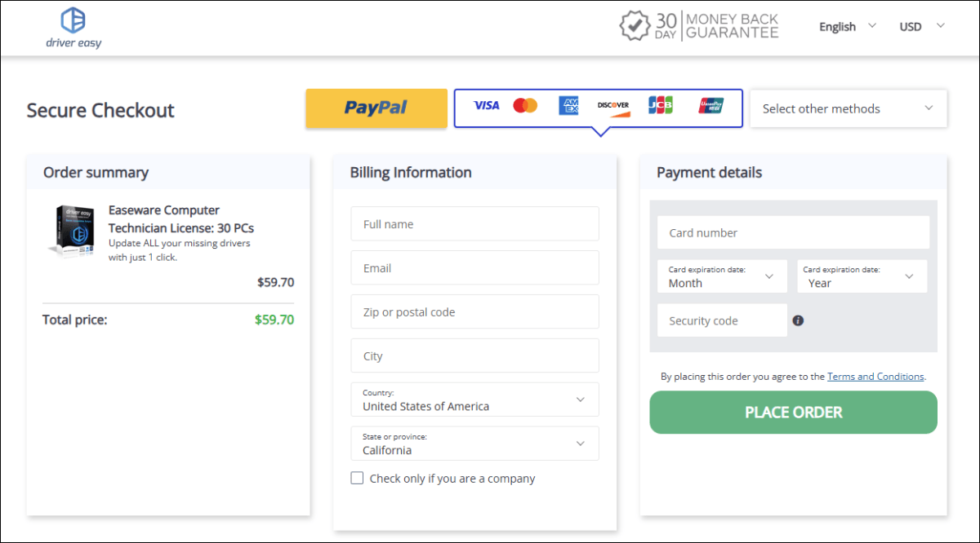
Task: Pay with the PayPal button
Action: coord(376,108)
